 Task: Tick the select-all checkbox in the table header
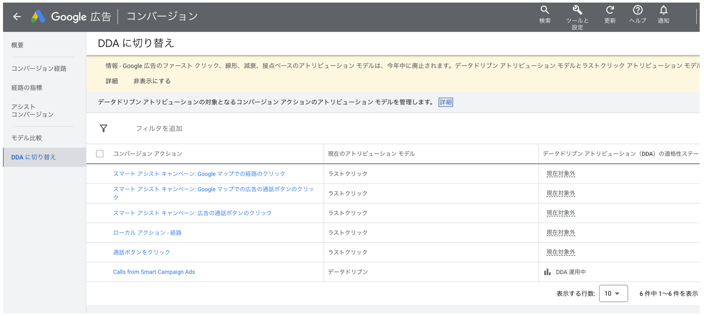pyautogui.click(x=100, y=154)
